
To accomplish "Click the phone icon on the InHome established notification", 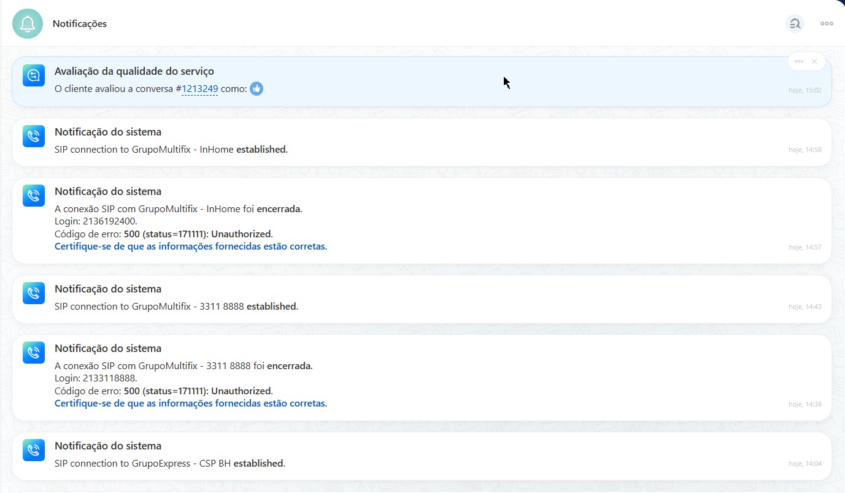I will coord(34,136).
